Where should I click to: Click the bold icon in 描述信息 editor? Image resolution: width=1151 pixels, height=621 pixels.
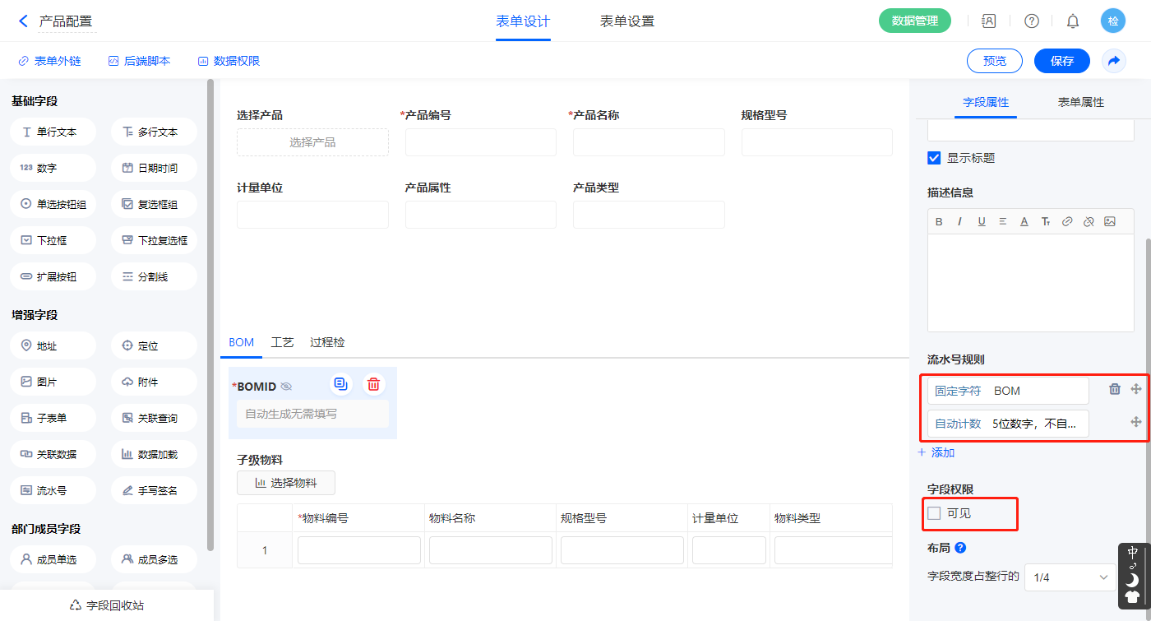[x=939, y=221]
